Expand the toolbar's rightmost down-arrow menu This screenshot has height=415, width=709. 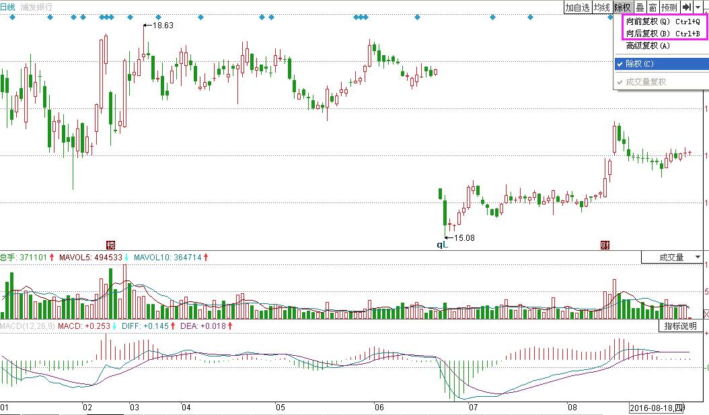click(x=700, y=7)
